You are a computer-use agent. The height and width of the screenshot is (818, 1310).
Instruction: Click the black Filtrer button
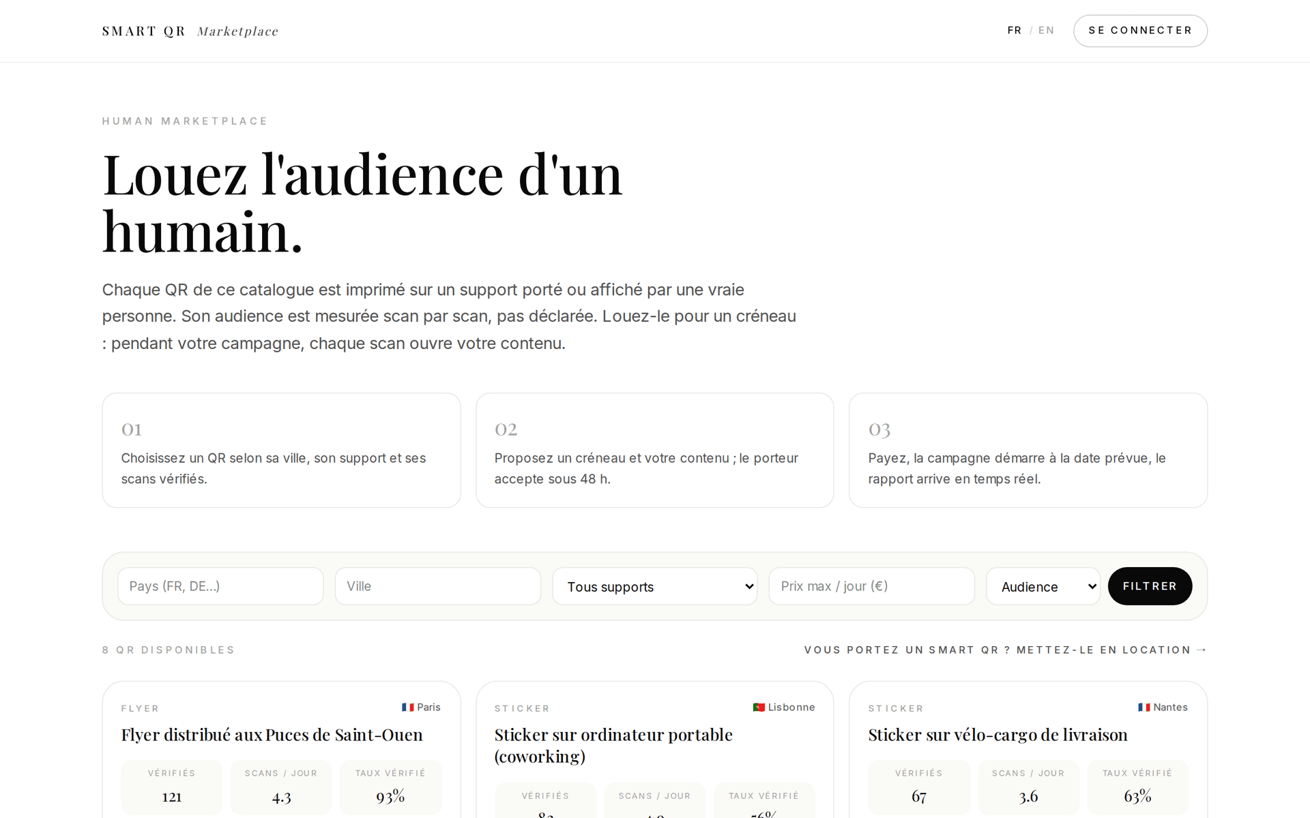point(1150,586)
